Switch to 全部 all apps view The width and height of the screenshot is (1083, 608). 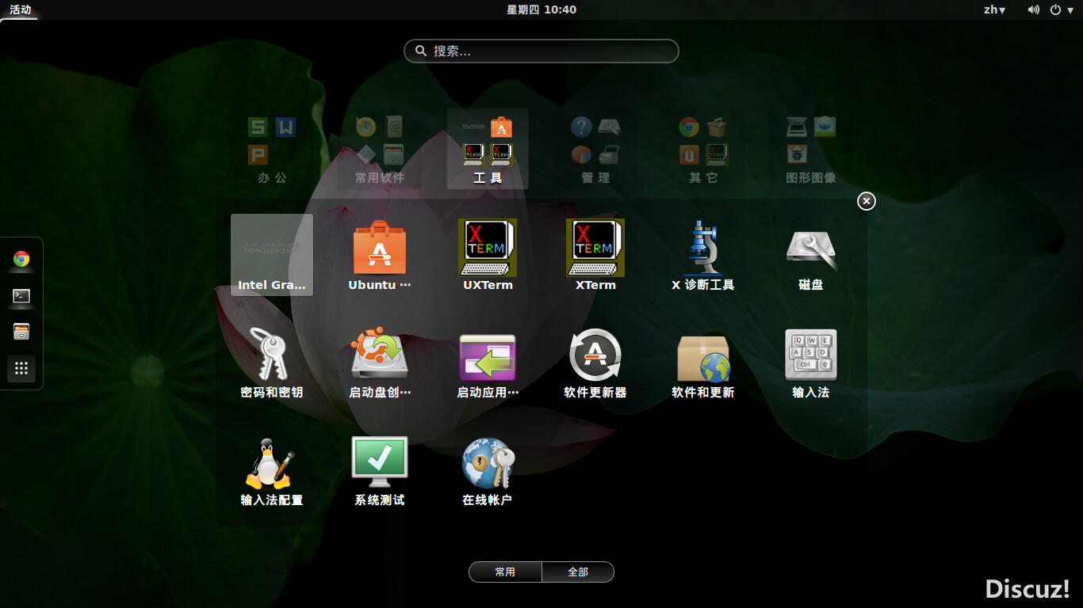click(578, 572)
